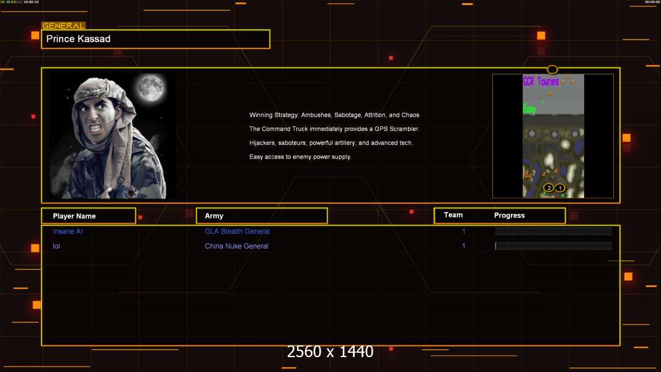Click the Easy access to enemy power supply line
This screenshot has height=372, width=661.
[x=300, y=157]
